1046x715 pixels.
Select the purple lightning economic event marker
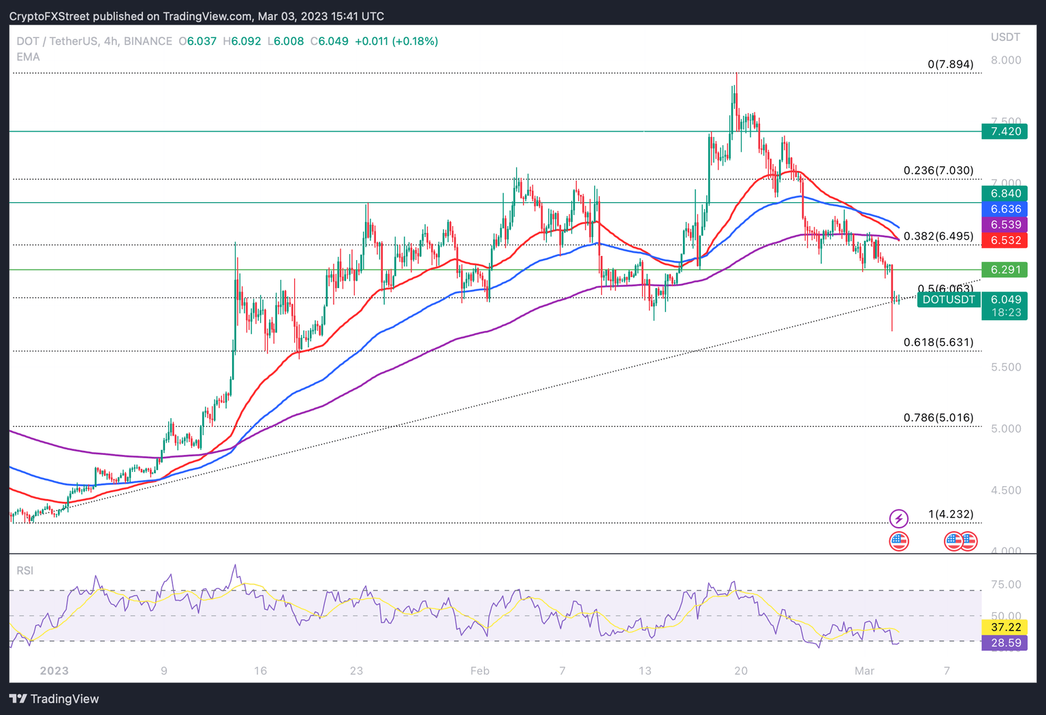[899, 519]
